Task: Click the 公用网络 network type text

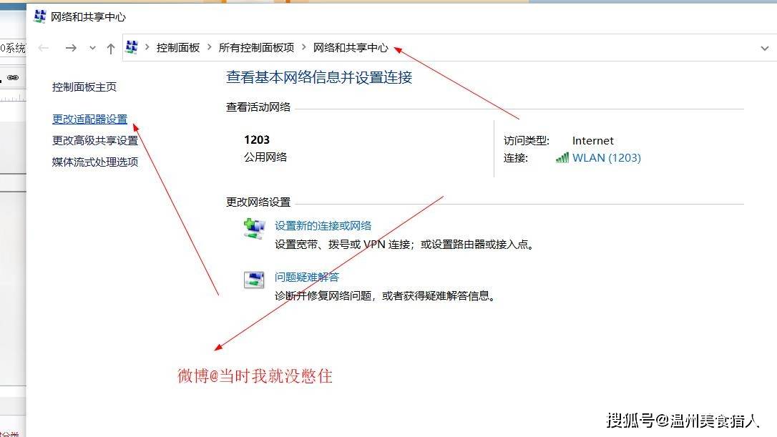Action: click(265, 157)
